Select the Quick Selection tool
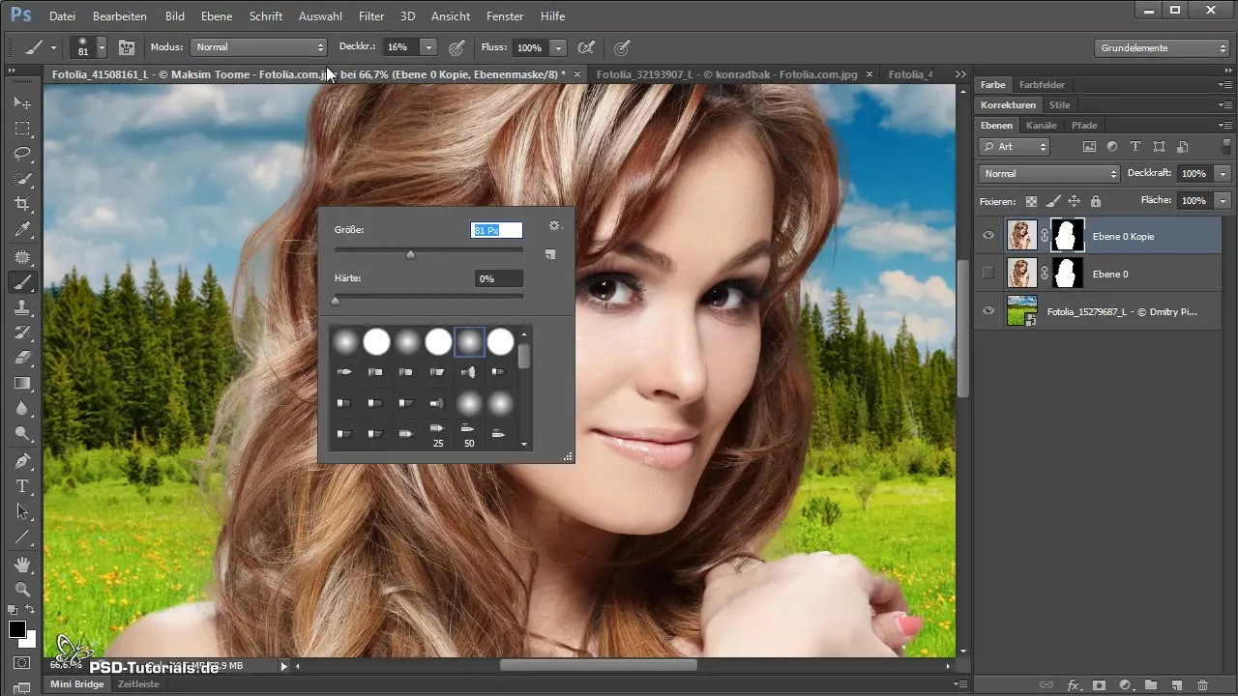 click(x=22, y=180)
